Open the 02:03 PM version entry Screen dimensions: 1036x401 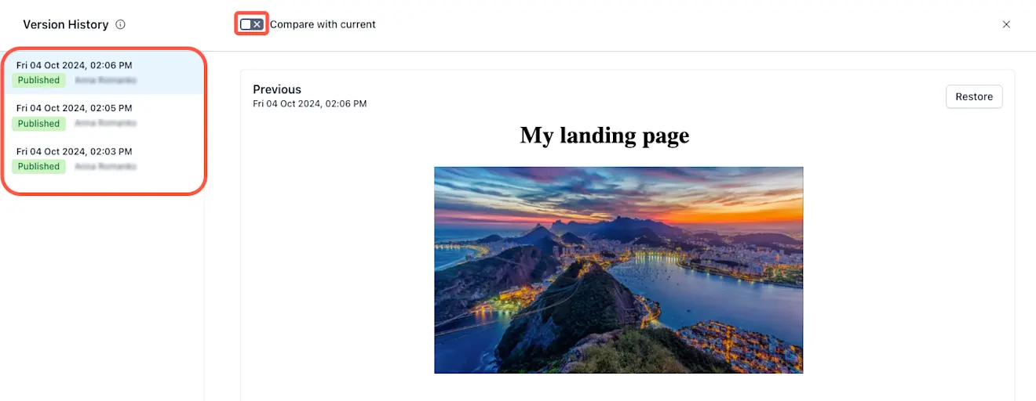click(x=103, y=159)
